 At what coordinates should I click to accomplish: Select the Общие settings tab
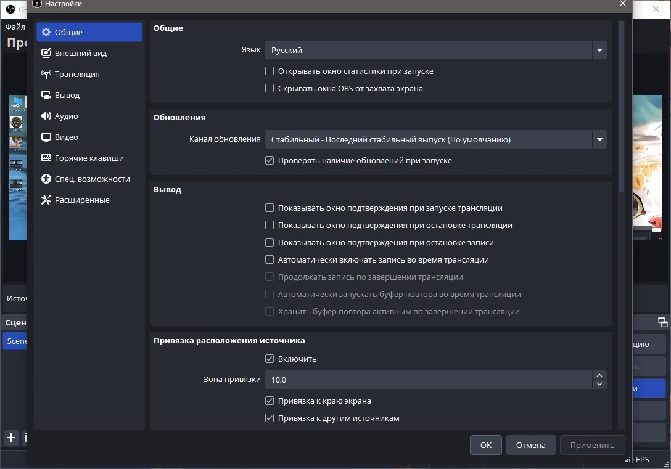point(89,32)
